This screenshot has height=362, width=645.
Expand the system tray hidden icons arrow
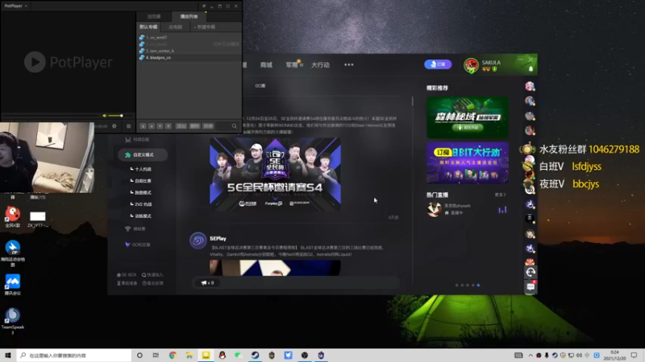[531, 356]
